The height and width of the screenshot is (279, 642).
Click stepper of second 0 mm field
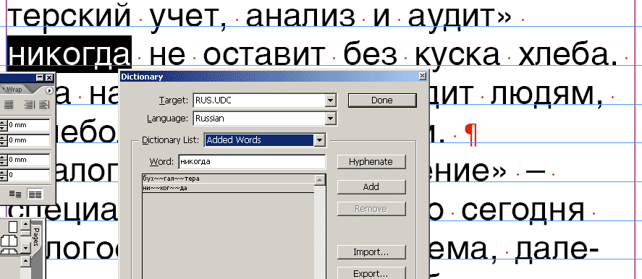4,140
